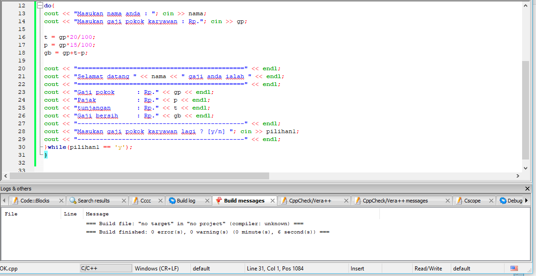This screenshot has height=276, width=536.
Task: Toggle the Read/Write status indicator
Action: point(427,268)
